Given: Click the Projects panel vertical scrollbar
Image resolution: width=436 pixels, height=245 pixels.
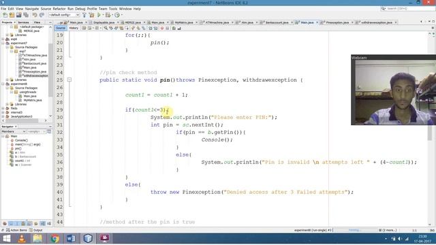Looking at the screenshot, I should pos(50,71).
